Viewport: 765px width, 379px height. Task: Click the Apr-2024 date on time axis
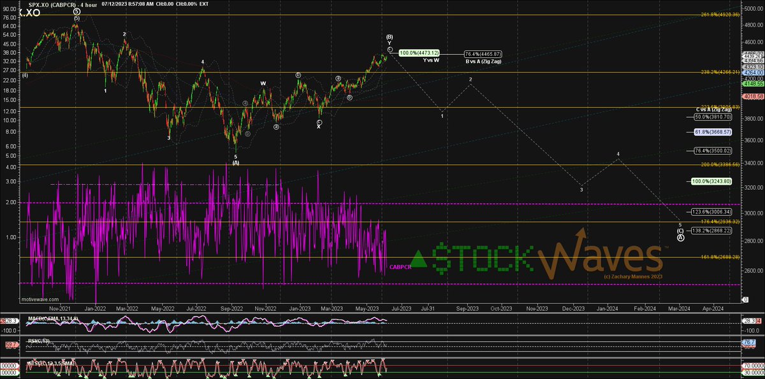coord(713,308)
